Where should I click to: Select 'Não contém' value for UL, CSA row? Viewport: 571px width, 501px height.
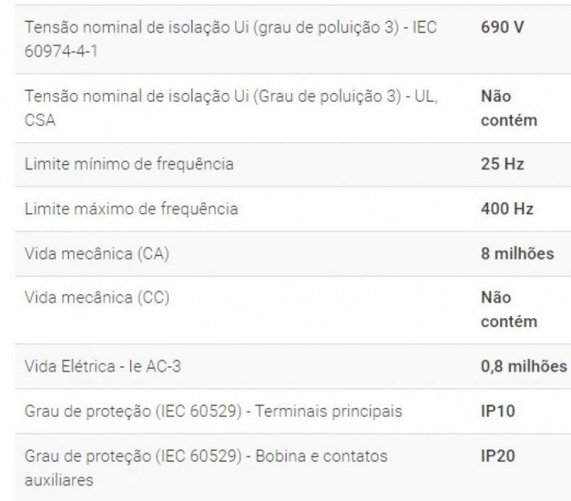(x=509, y=108)
